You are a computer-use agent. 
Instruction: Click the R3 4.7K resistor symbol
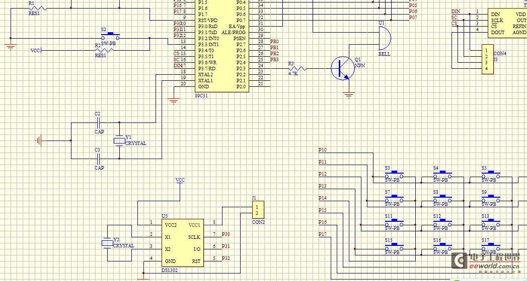[297, 68]
